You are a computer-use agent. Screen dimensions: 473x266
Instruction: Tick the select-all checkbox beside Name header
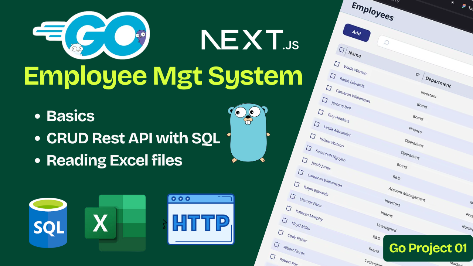tap(341, 50)
